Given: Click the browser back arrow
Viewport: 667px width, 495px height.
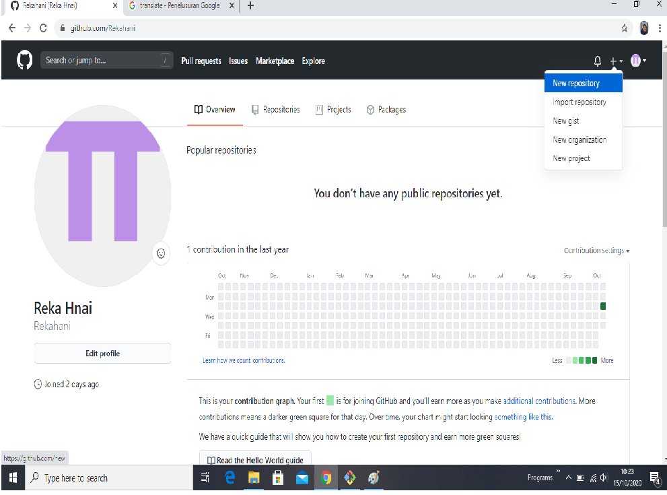Looking at the screenshot, I should pos(12,28).
